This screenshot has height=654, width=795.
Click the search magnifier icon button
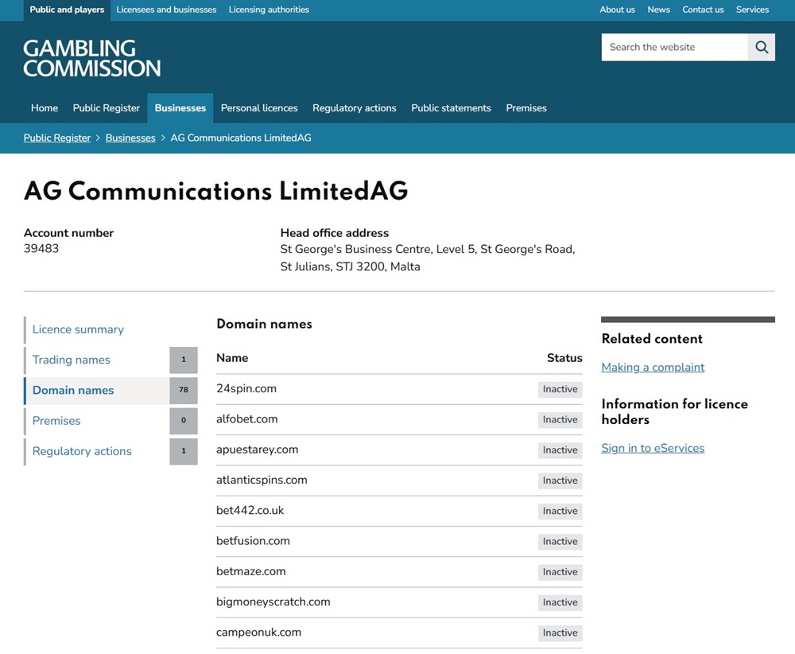coord(761,47)
